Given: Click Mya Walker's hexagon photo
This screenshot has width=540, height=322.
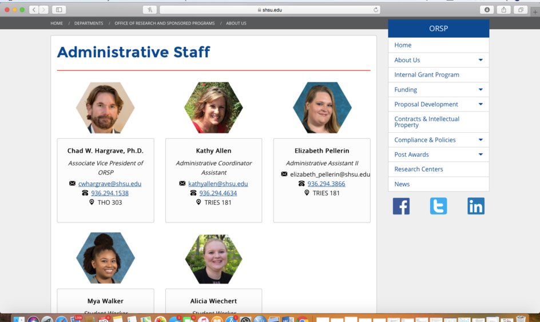Looking at the screenshot, I should [105, 258].
